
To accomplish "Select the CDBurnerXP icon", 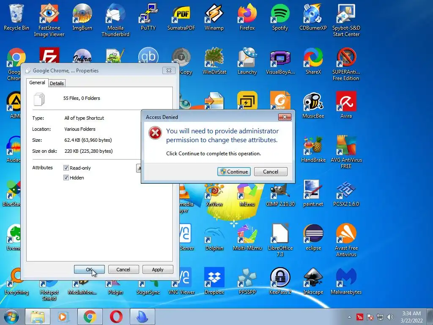I will coord(313,17).
